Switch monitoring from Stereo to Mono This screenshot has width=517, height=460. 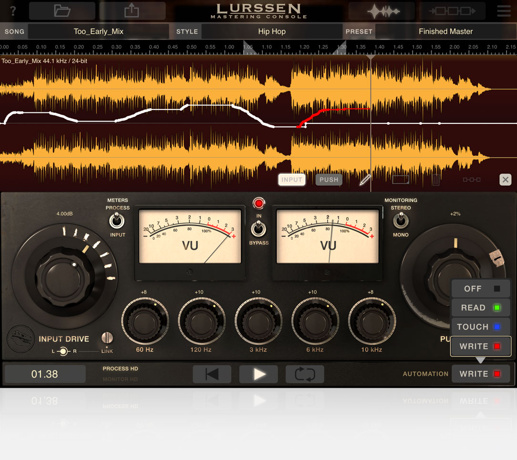pyautogui.click(x=401, y=222)
